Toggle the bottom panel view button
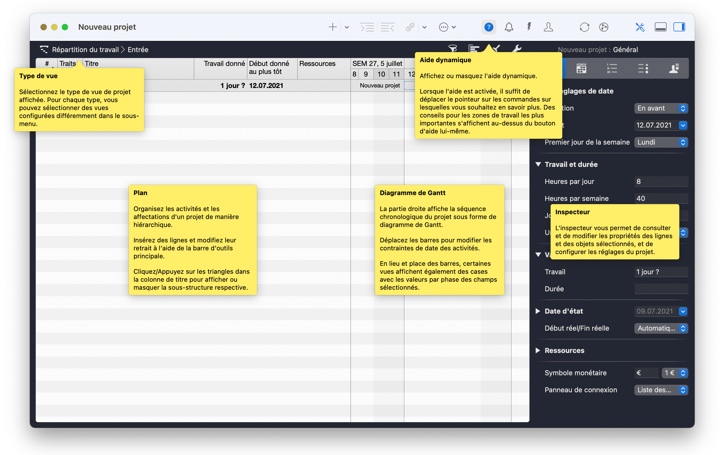 (x=660, y=27)
